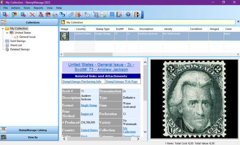This screenshot has height=145, width=240.
Task: Close the My Collection pane with X
Action: (238, 21)
